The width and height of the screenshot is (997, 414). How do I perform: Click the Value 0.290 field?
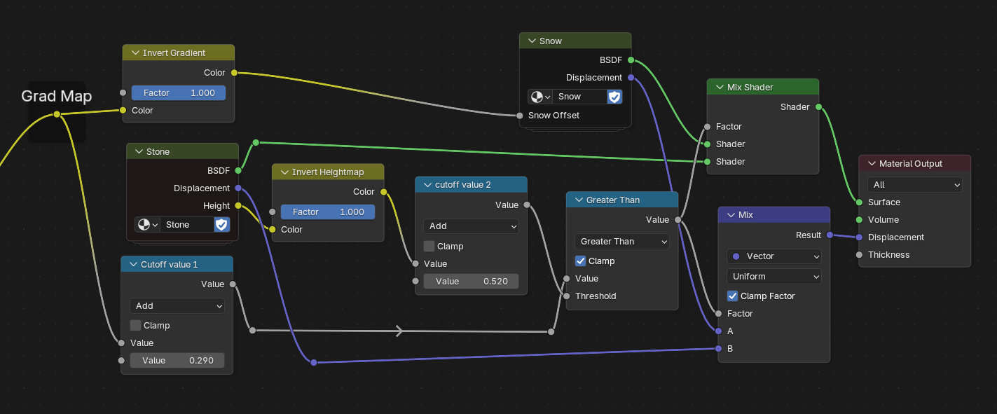[x=177, y=361]
